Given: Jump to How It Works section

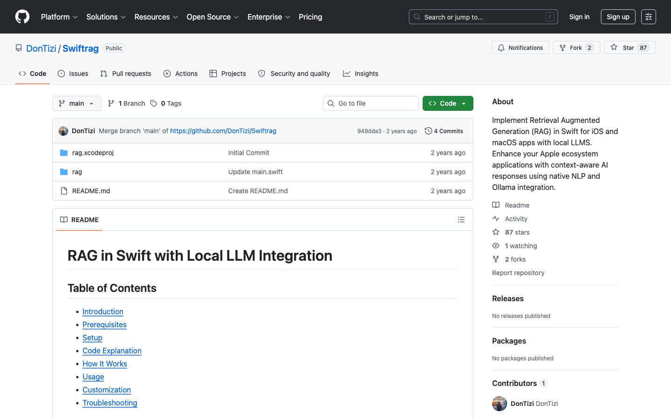Looking at the screenshot, I should 105,364.
